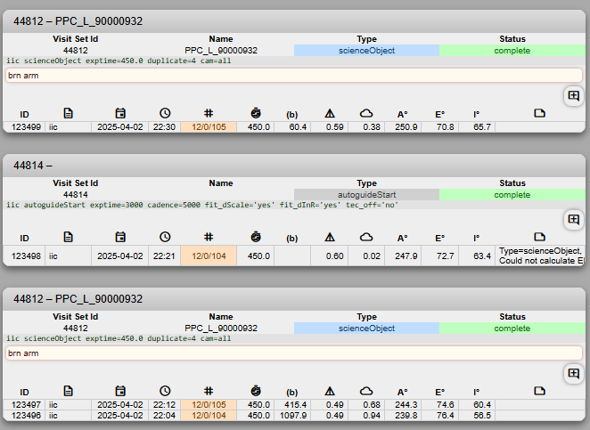Click the gray autoguideStart type cell

click(366, 194)
